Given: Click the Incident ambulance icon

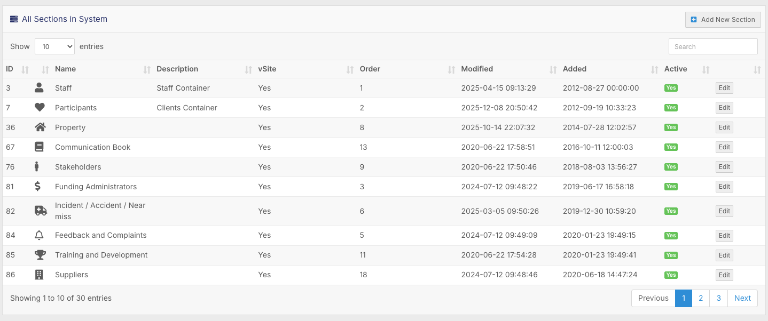Looking at the screenshot, I should coord(41,211).
